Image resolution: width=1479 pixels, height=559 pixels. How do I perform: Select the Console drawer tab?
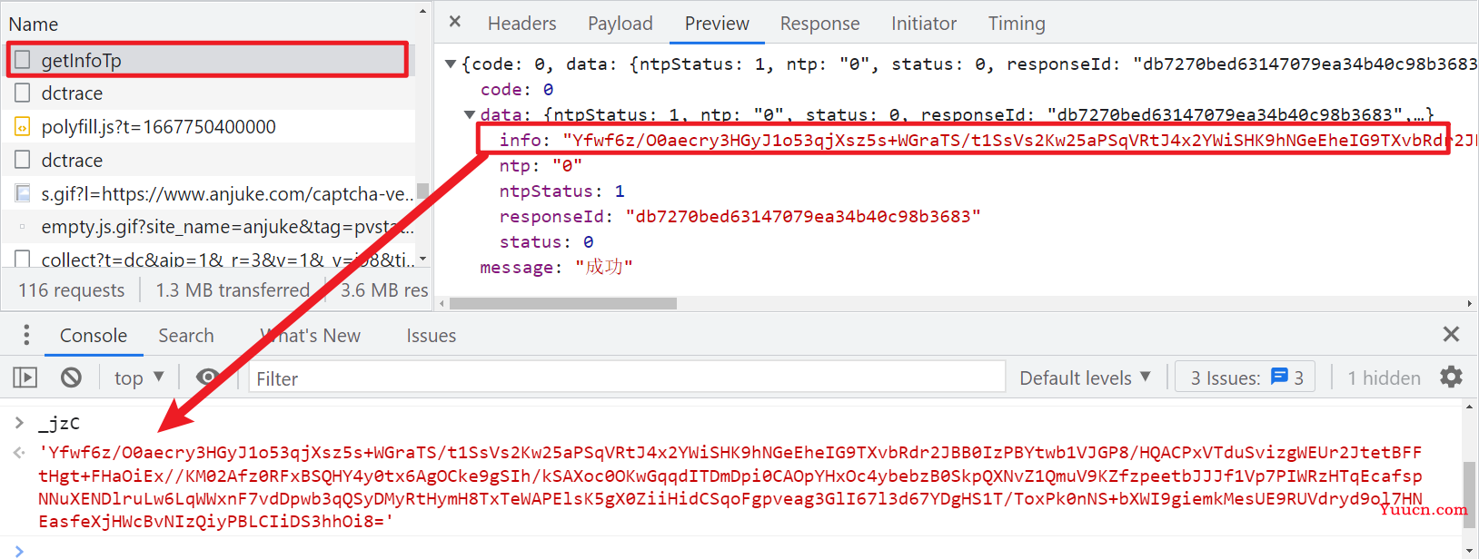pyautogui.click(x=94, y=336)
